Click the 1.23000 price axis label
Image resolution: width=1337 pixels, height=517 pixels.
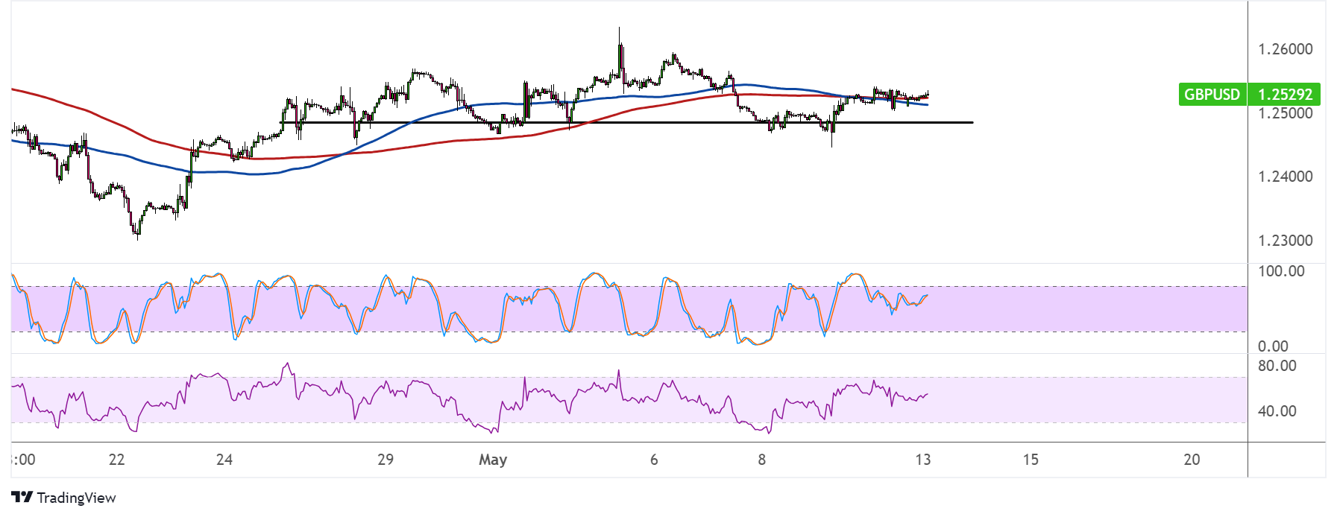pos(1285,241)
